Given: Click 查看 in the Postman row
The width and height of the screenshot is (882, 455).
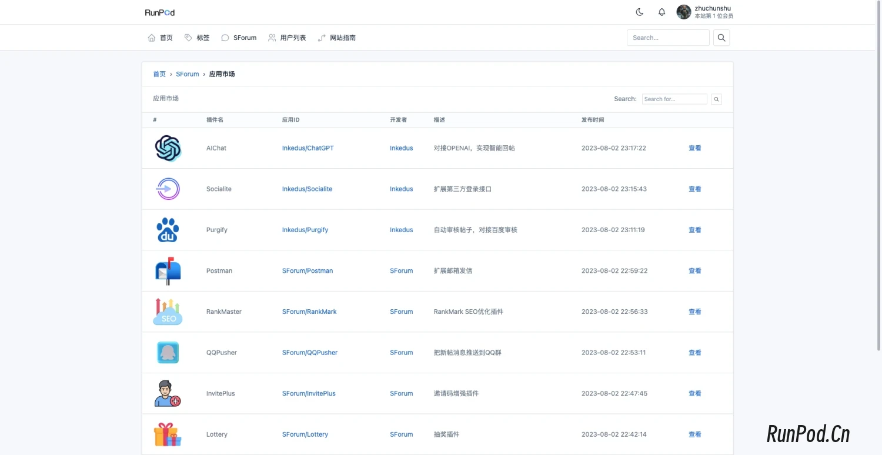Looking at the screenshot, I should point(695,271).
